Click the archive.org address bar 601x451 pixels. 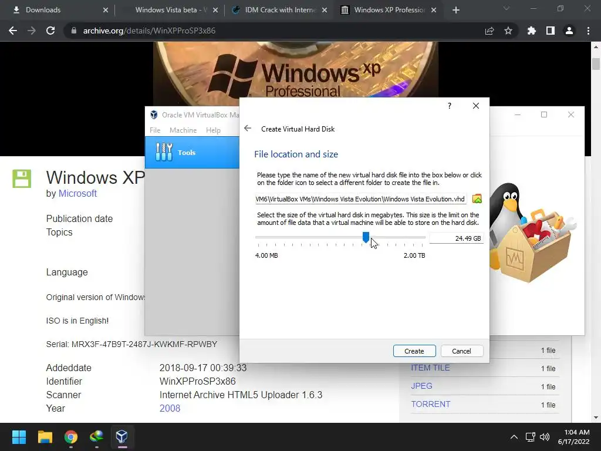(276, 31)
